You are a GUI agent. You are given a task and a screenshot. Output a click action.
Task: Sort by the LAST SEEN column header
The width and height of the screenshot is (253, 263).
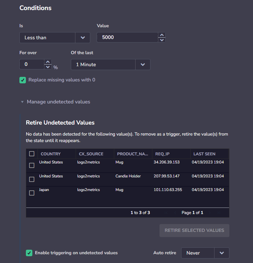[204, 154]
